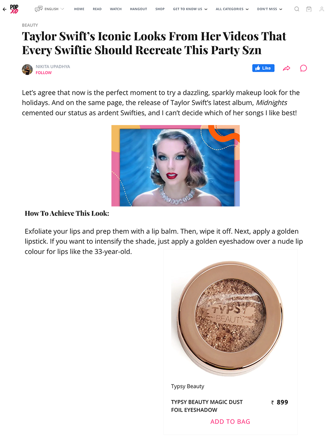Expand the All Categories dropdown

coord(232,9)
